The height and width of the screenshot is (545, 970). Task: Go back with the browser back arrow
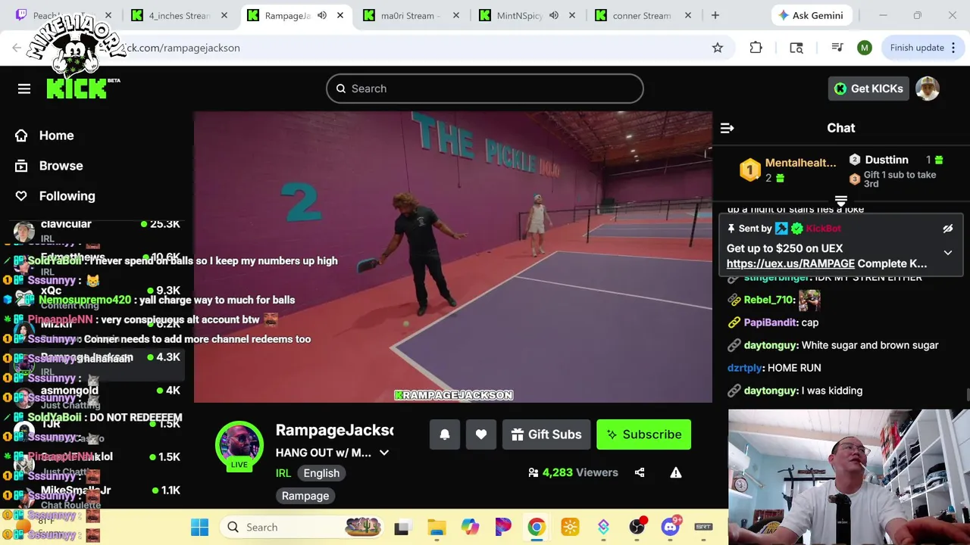[x=17, y=48]
